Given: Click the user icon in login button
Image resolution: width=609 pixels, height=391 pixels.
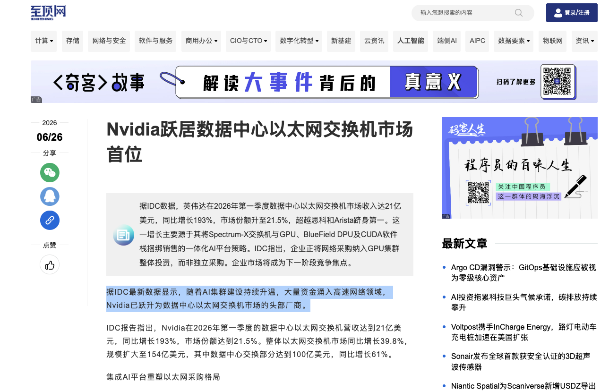Looking at the screenshot, I should coord(558,13).
